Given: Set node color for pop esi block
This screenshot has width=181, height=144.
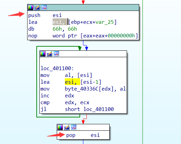Looking at the screenshot, I should [60, 127].
